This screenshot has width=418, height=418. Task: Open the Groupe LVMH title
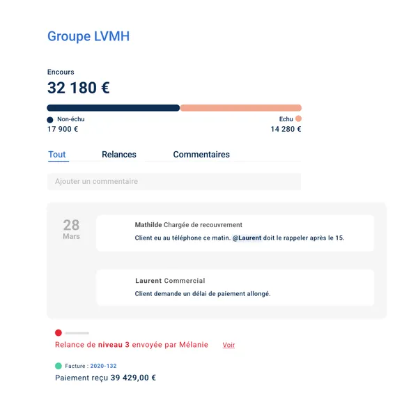88,36
